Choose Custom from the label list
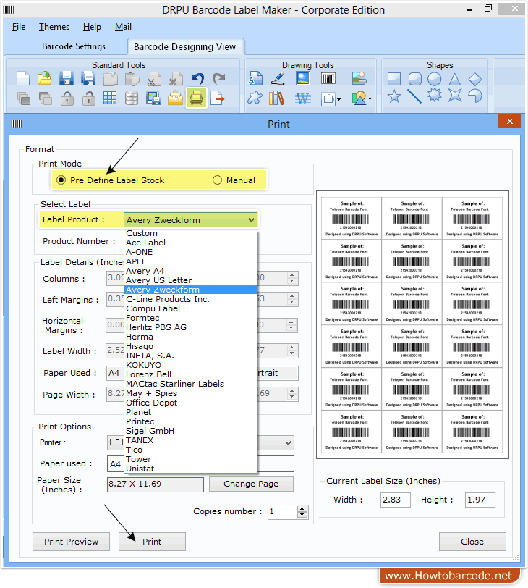The width and height of the screenshot is (528, 588). coord(190,233)
